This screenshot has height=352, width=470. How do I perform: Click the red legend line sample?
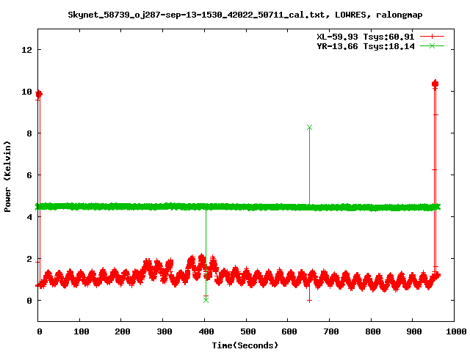point(432,37)
